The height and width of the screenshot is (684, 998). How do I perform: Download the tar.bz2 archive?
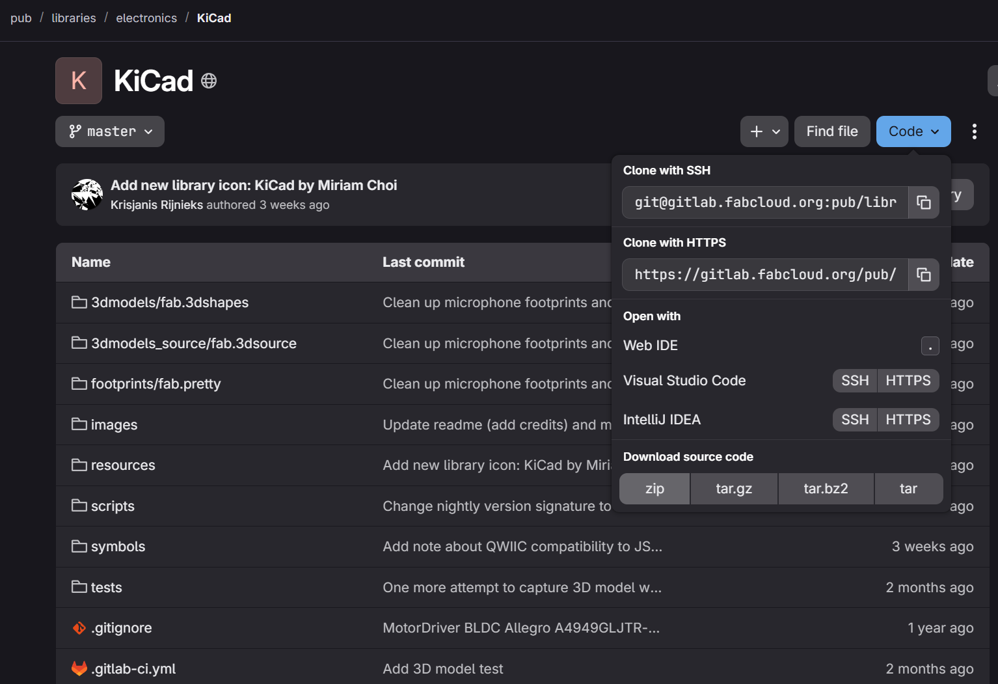point(826,489)
